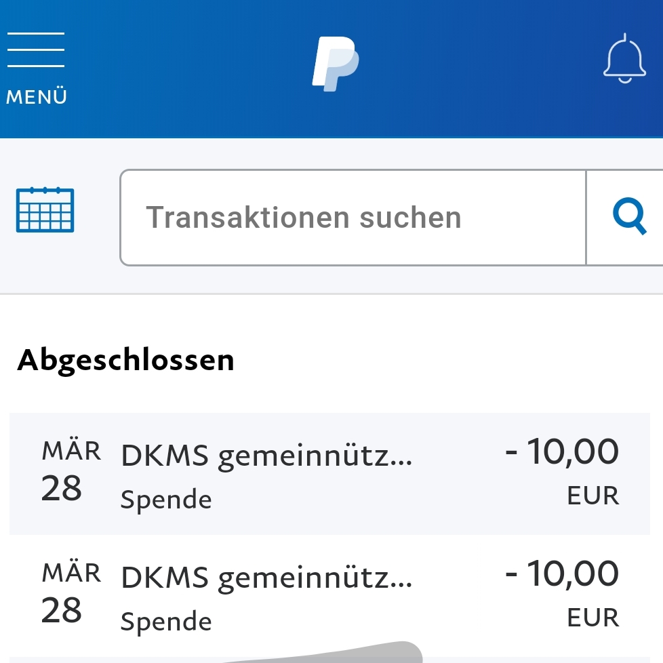Open first DKMS gemeinnütz... donation entry
This screenshot has width=663, height=663.
(x=330, y=474)
